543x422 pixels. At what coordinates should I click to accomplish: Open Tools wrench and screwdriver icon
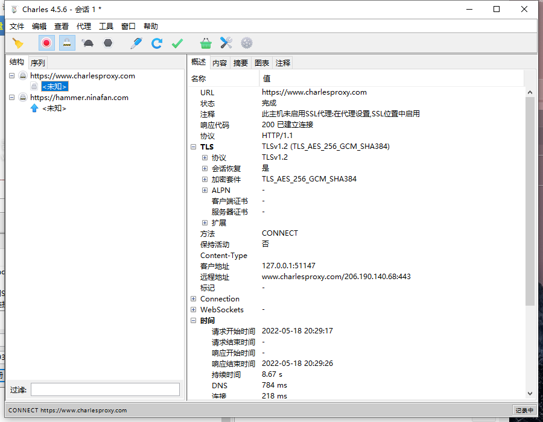click(226, 43)
